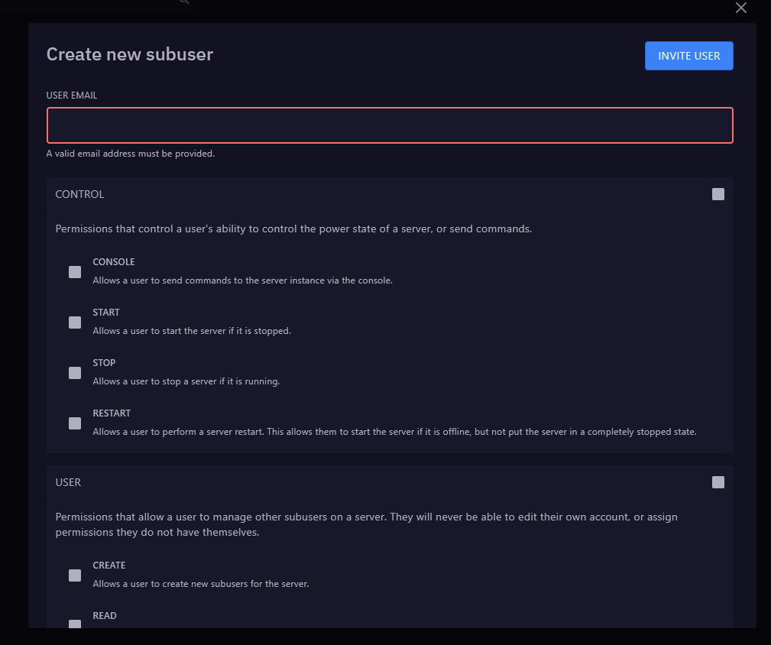Enable the STOP permission checkbox

74,372
